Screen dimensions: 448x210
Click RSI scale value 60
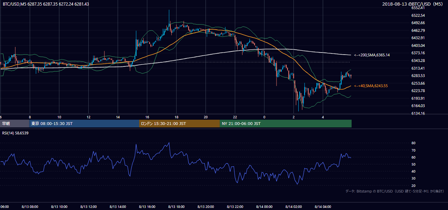point(413,157)
